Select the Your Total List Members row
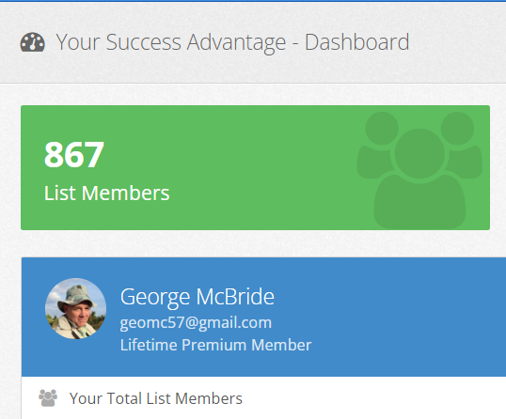Screen dimensions: 506x419 pyautogui.click(x=263, y=398)
